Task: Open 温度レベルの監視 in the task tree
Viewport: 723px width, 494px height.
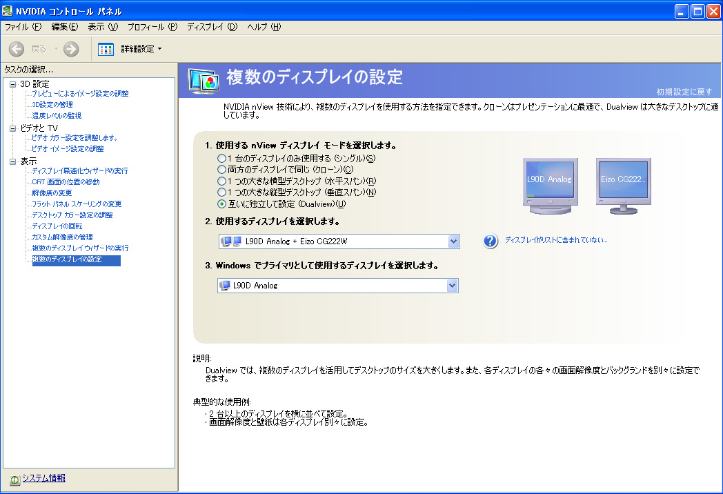Action: tap(57, 116)
